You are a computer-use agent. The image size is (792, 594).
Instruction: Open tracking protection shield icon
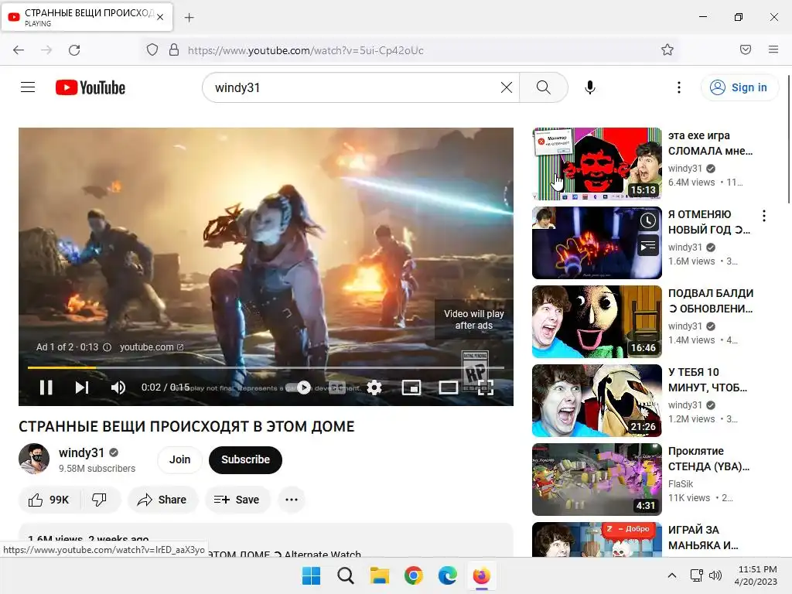point(152,49)
